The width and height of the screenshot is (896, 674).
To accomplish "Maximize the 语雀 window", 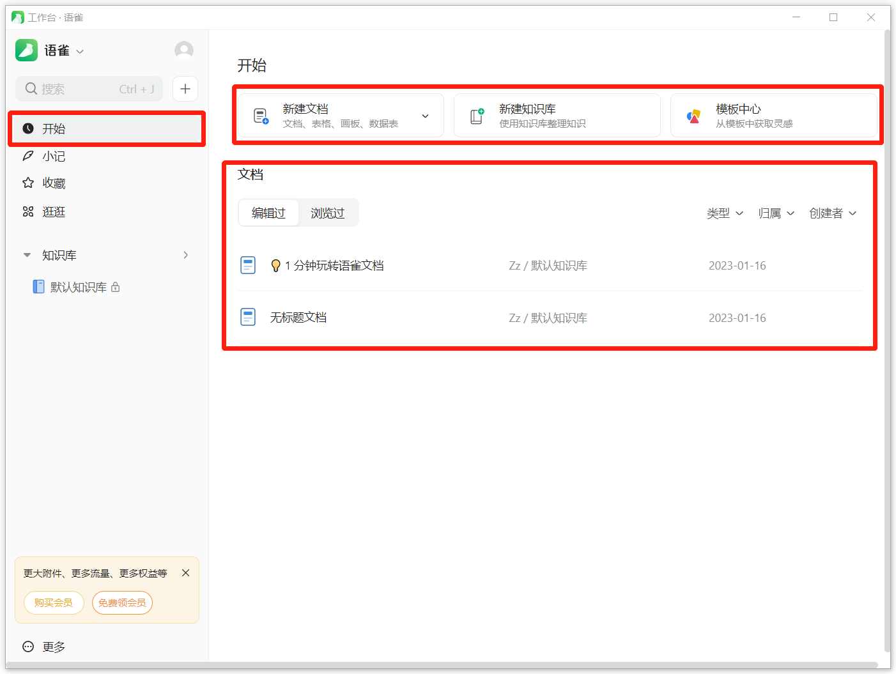I will tap(833, 17).
